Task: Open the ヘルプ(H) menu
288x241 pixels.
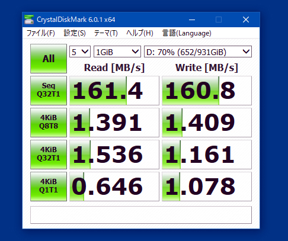Action: [140, 33]
